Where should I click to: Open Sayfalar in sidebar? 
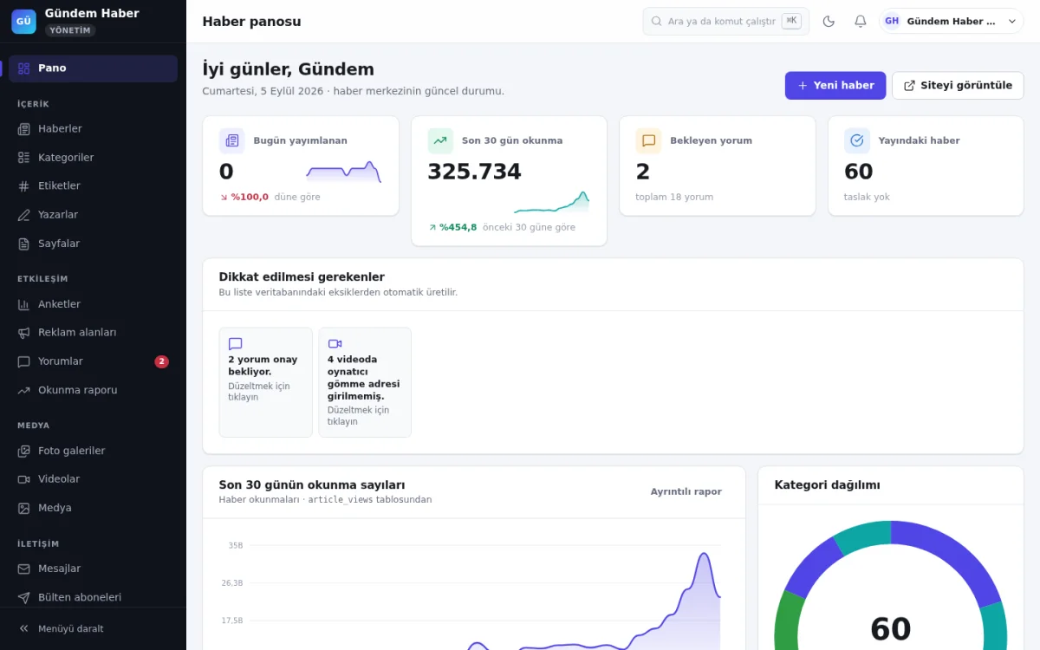(93, 244)
